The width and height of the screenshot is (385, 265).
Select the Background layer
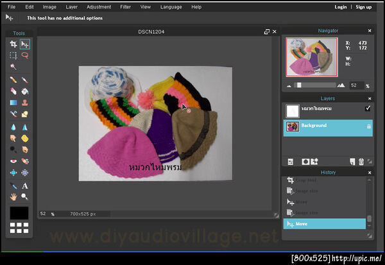pyautogui.click(x=328, y=128)
